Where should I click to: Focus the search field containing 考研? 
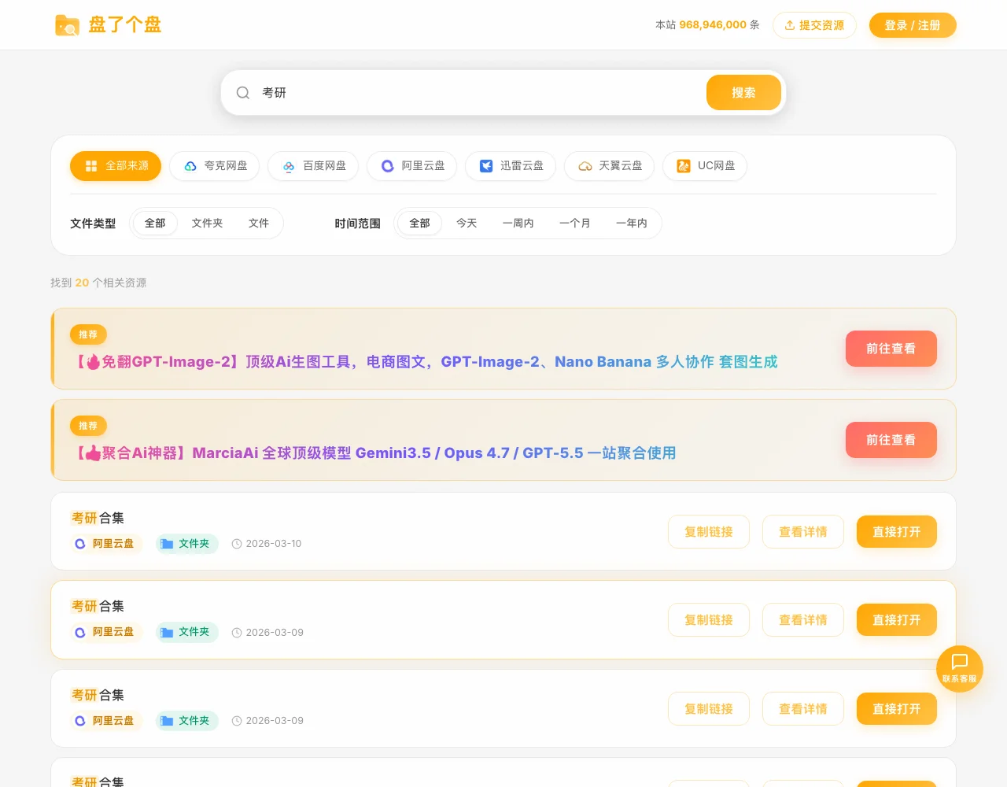pyautogui.click(x=480, y=93)
